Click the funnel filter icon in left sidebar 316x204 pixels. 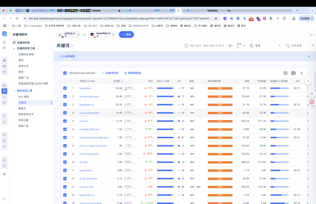click(x=4, y=147)
